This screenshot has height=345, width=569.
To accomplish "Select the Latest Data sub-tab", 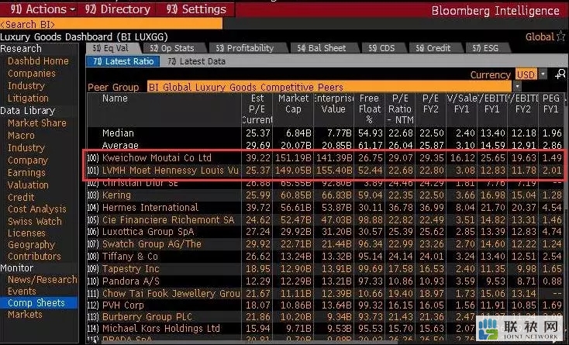I will click(x=196, y=61).
